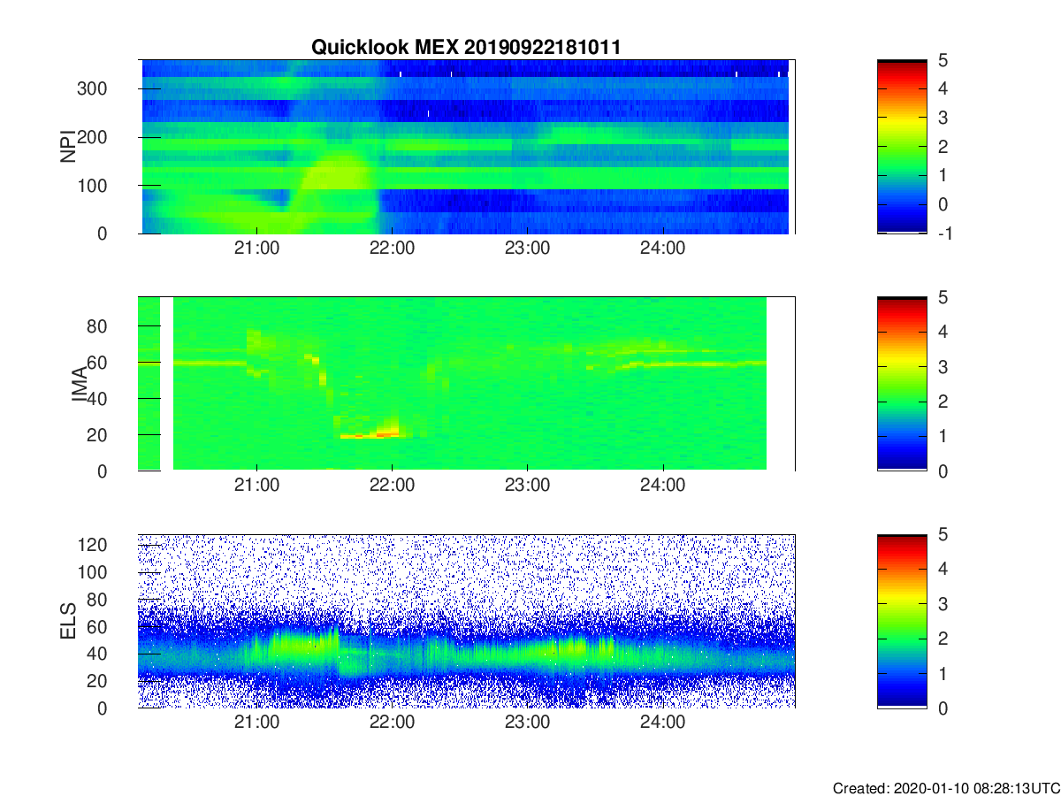
Task: Click the Created 2020-01-10 08:28:13UTC timestamp
Action: click(945, 788)
